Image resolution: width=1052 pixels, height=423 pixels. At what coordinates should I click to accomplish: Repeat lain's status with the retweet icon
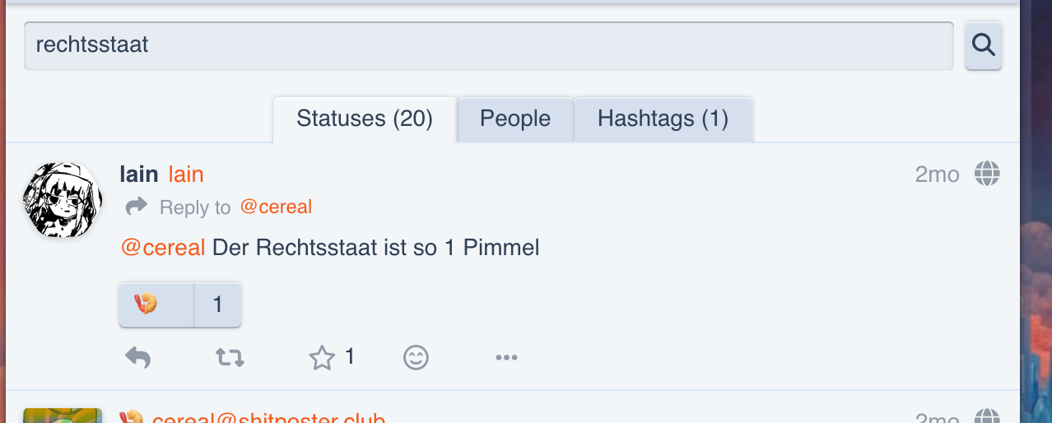point(230,357)
